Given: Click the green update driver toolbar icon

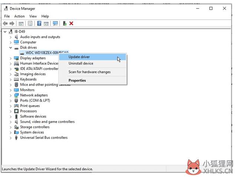Looking at the screenshot, I should point(65,23).
